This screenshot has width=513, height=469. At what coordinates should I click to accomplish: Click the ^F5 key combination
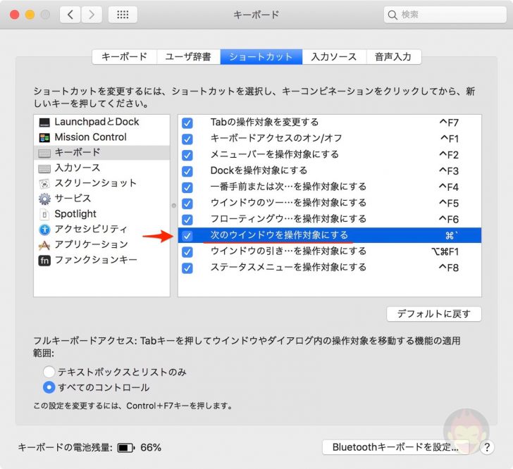[449, 204]
